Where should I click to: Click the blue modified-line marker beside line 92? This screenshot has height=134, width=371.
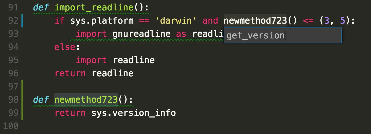(22, 21)
